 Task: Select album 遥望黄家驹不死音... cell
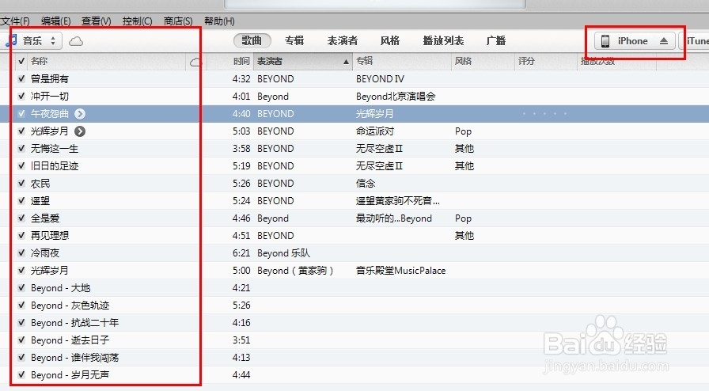tap(398, 200)
